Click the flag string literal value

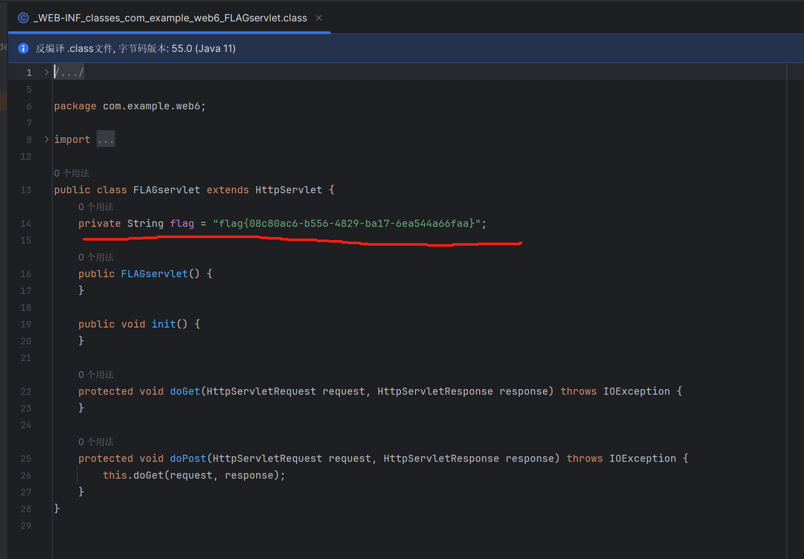pyautogui.click(x=346, y=223)
